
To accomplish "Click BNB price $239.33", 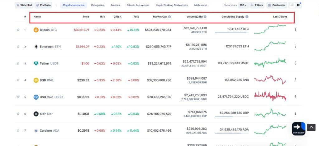I will coord(83,80).
